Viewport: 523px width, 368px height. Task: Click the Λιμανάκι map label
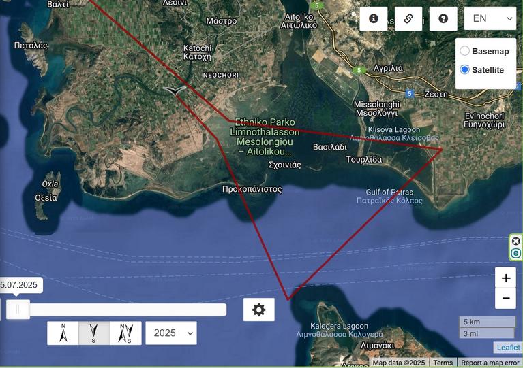coord(377,346)
